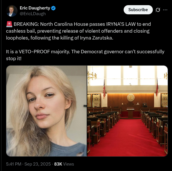Subscribe to Eric Daugherty
This screenshot has height=171, width=172.
coord(138,10)
